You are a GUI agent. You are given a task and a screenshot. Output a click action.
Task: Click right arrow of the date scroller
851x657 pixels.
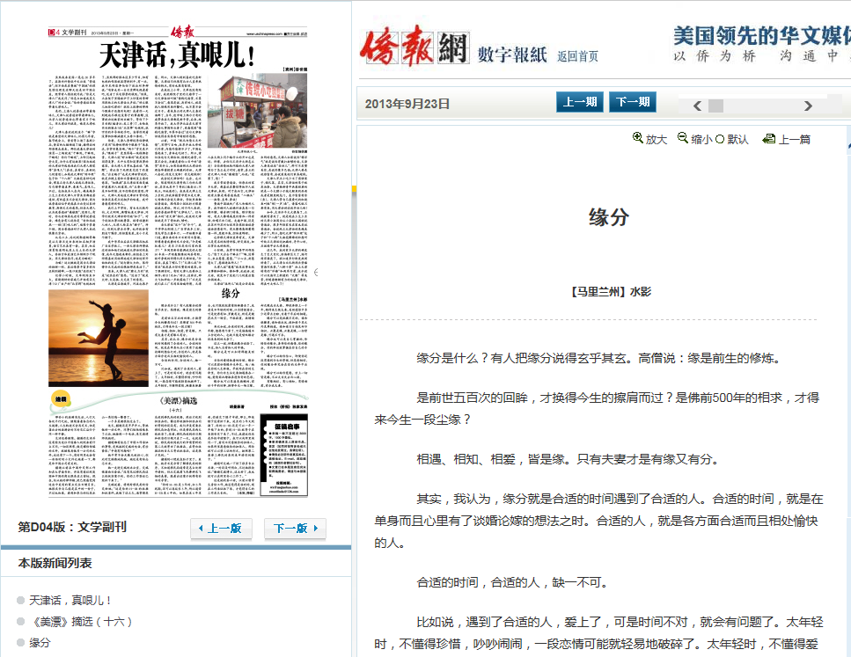click(808, 106)
